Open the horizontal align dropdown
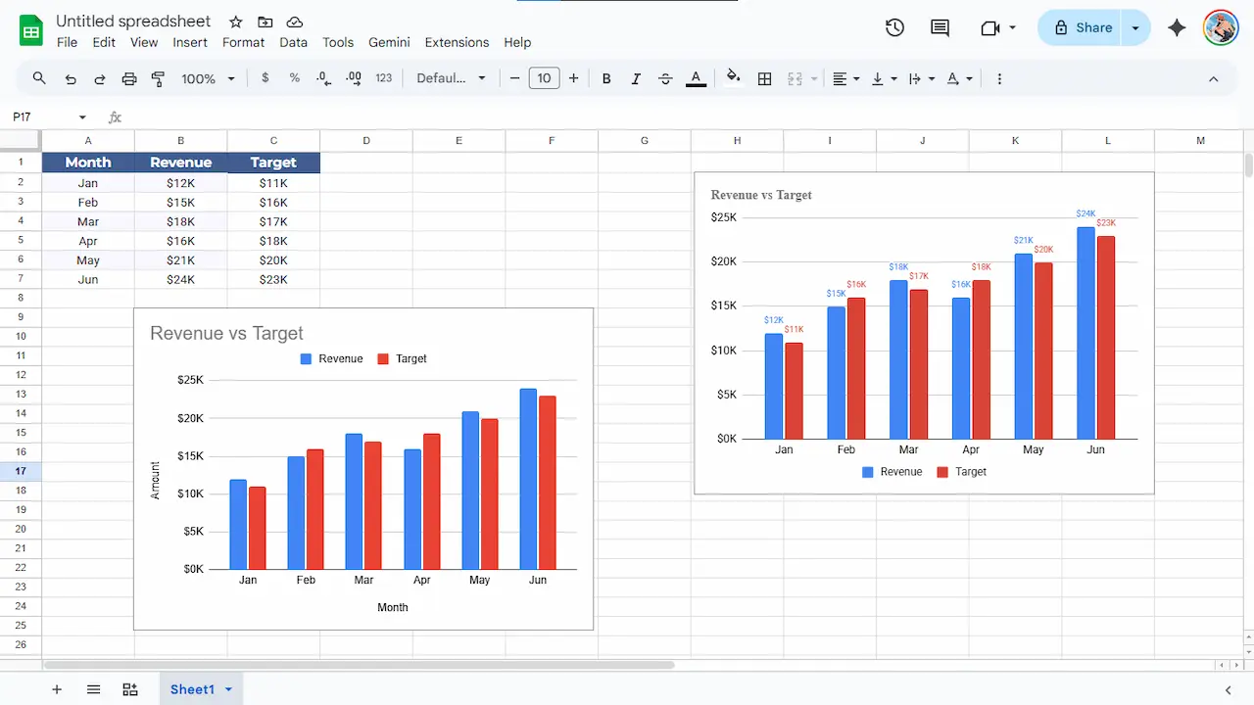 845,78
